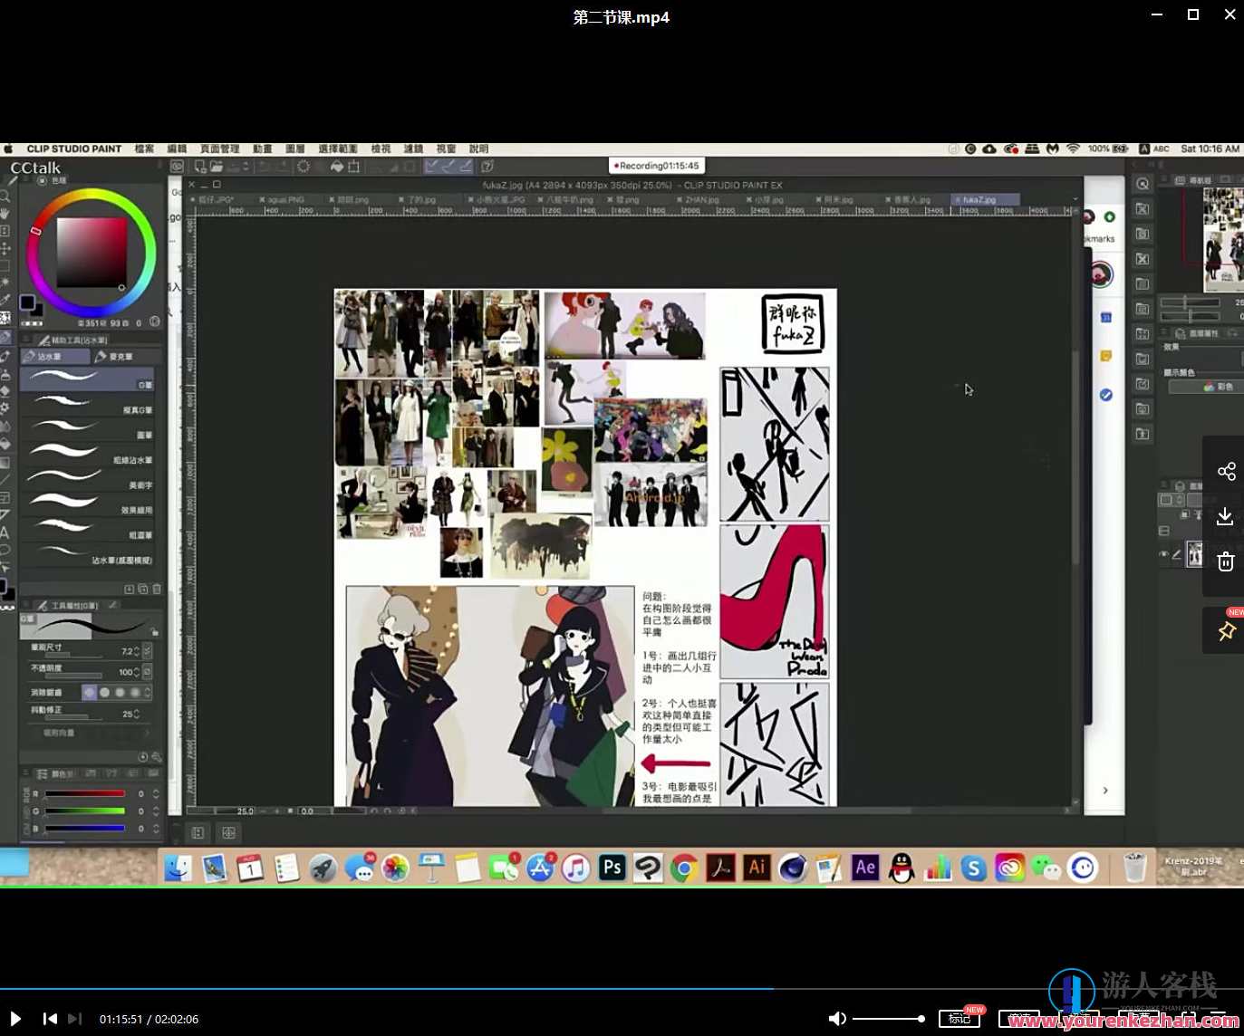Expand the sidebar chevron arrow at bottom right
The image size is (1244, 1036).
coord(1105,791)
